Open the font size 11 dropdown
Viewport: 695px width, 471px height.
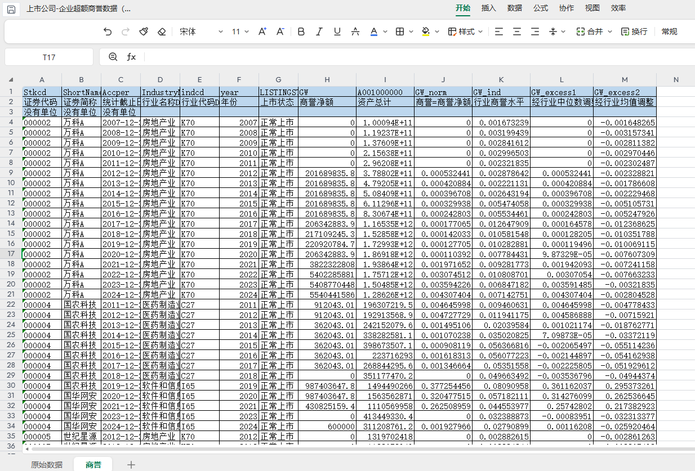(240, 32)
